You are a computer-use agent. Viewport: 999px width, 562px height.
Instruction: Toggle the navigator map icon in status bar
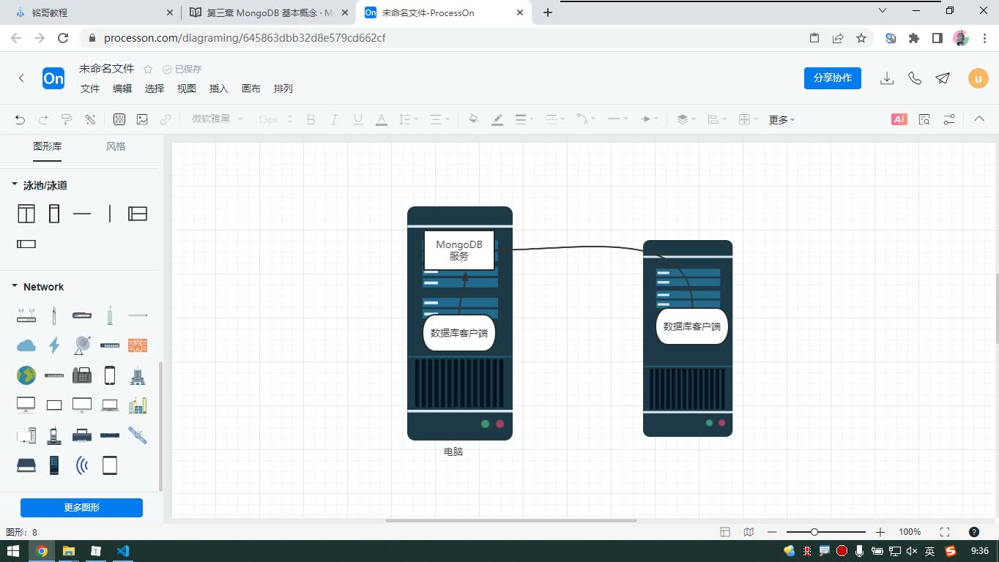point(749,532)
